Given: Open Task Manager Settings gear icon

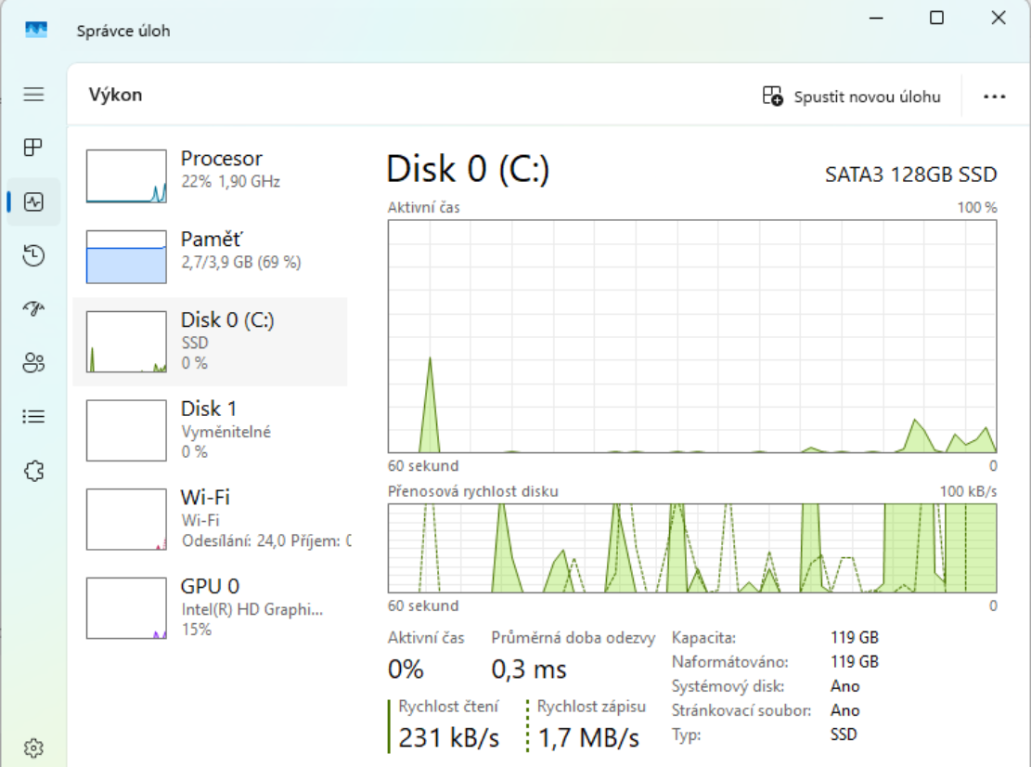Looking at the screenshot, I should 33,747.
